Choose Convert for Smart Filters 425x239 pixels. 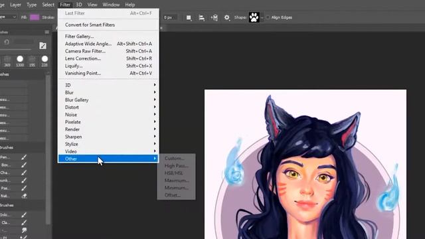point(108,25)
